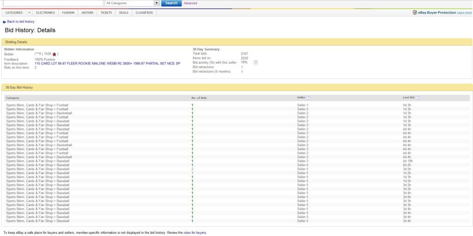Switch to the Tickets tab
Screen dimensions: 473x236
click(106, 12)
